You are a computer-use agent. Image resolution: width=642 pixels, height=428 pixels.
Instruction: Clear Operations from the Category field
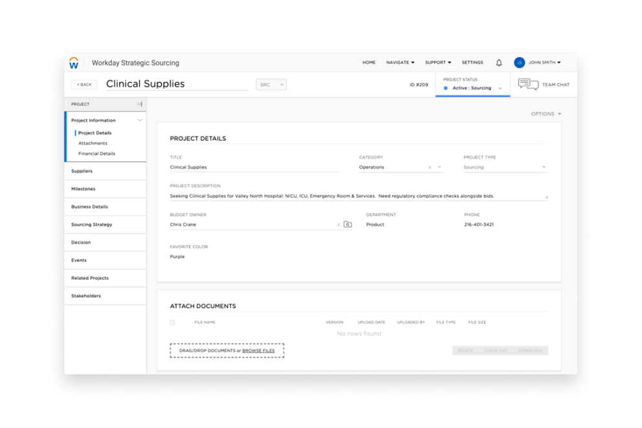point(429,167)
